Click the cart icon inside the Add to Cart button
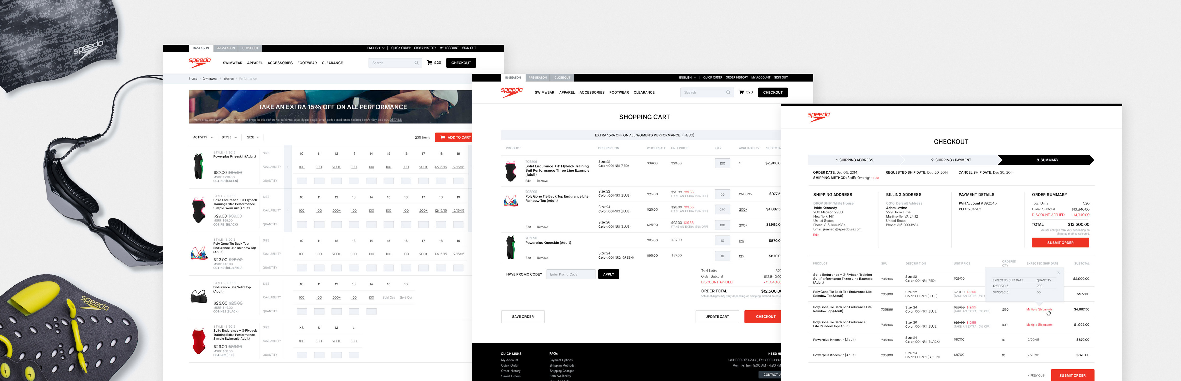This screenshot has width=1181, height=381. 443,137
